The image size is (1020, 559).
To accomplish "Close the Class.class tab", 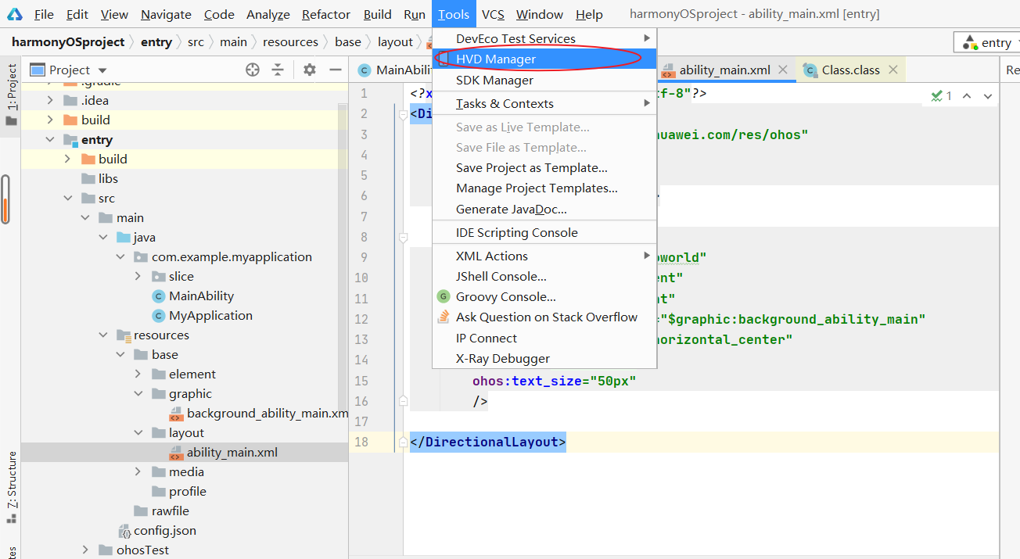I will pyautogui.click(x=892, y=70).
